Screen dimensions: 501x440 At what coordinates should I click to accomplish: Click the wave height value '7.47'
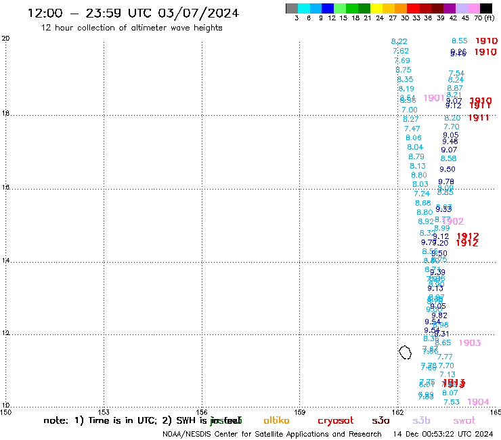point(412,129)
